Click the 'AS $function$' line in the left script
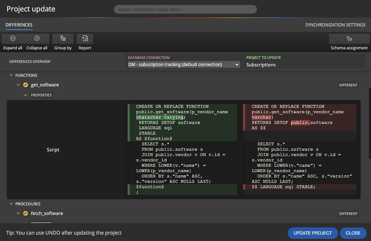Viewport: 371px width, 241px height. (154, 139)
